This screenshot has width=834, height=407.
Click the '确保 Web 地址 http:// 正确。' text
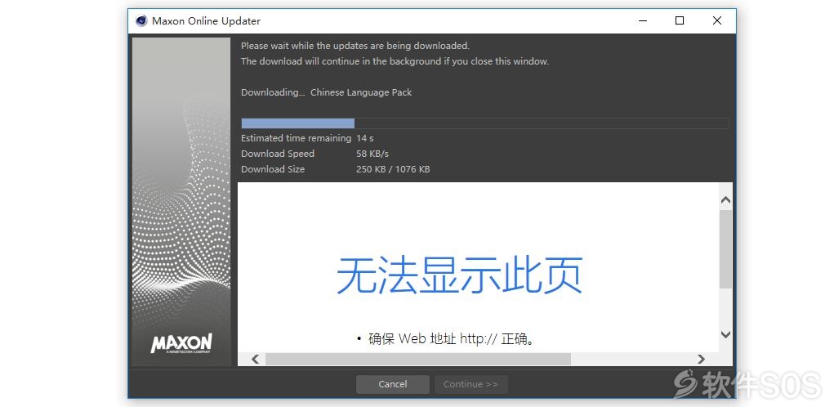click(451, 339)
